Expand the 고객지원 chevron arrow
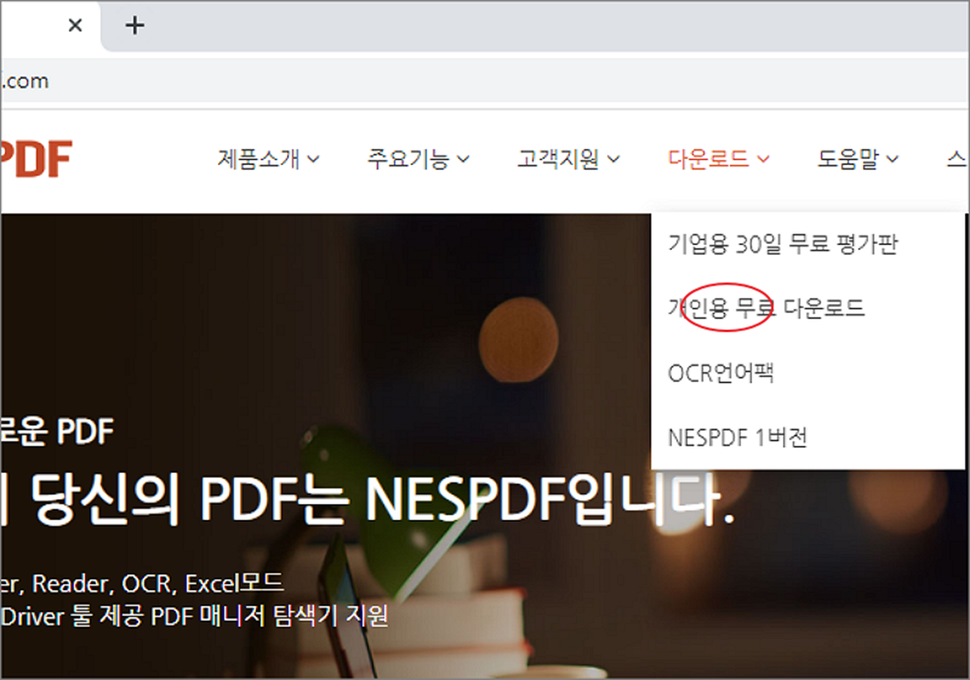 point(614,160)
